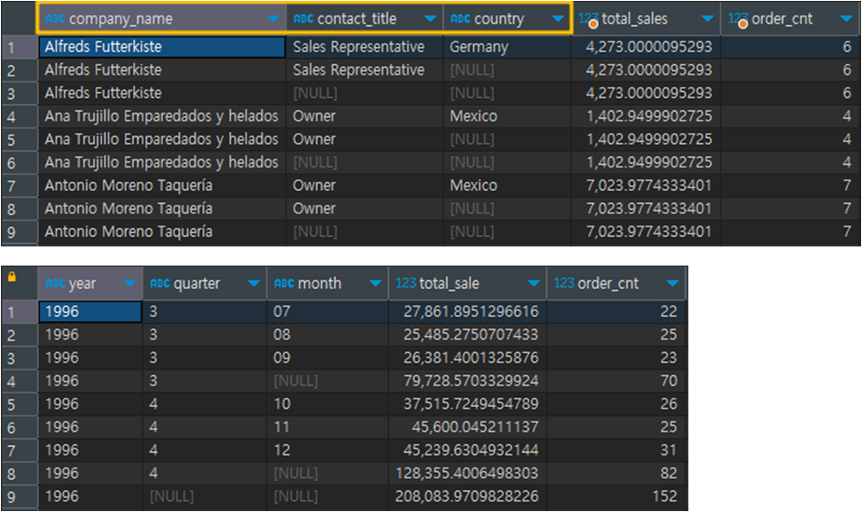Image resolution: width=862 pixels, height=512 pixels.
Task: Open the total_sales column filter arrow
Action: click(708, 19)
